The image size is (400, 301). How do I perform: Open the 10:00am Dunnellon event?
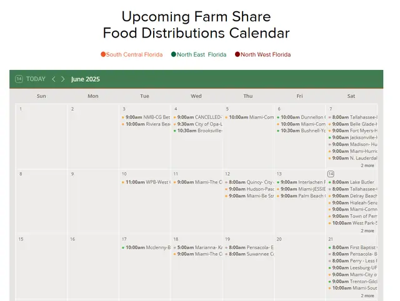click(x=302, y=117)
